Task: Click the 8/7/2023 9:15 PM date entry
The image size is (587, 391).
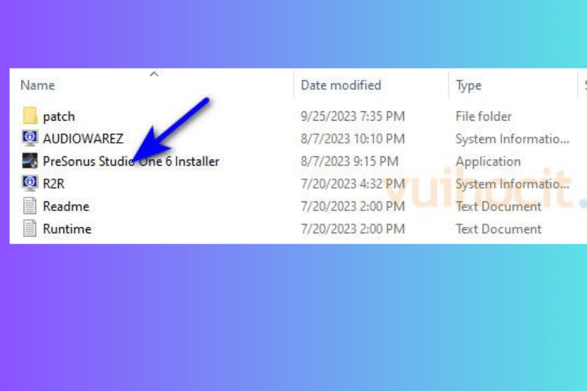Action: 350,161
